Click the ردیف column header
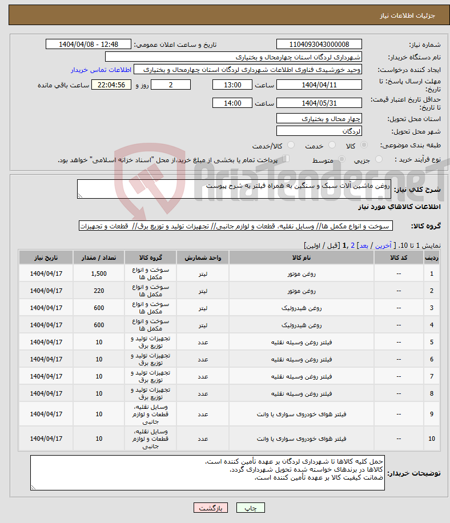 (432, 258)
